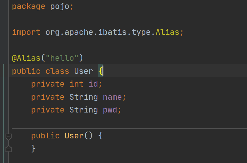Click the fold end marker beside closing brace
This screenshot has height=163, width=247.
9,149
